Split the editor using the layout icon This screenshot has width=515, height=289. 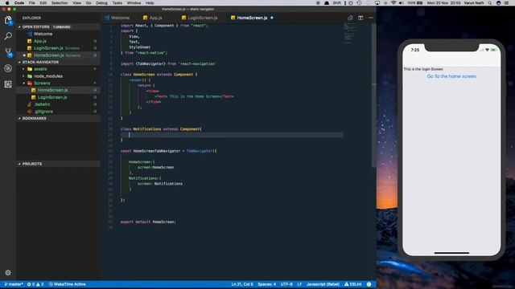(360, 18)
